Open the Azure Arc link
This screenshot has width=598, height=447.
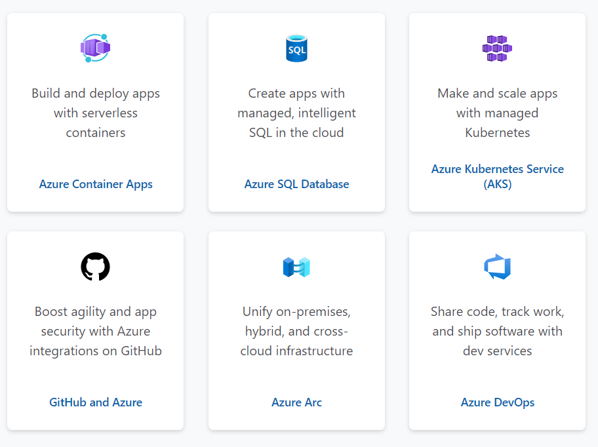pos(297,402)
